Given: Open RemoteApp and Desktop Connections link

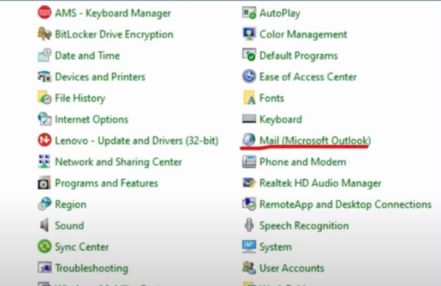Looking at the screenshot, I should 346,205.
